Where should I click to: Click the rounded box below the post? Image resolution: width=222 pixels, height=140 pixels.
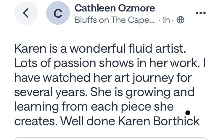coord(111,138)
